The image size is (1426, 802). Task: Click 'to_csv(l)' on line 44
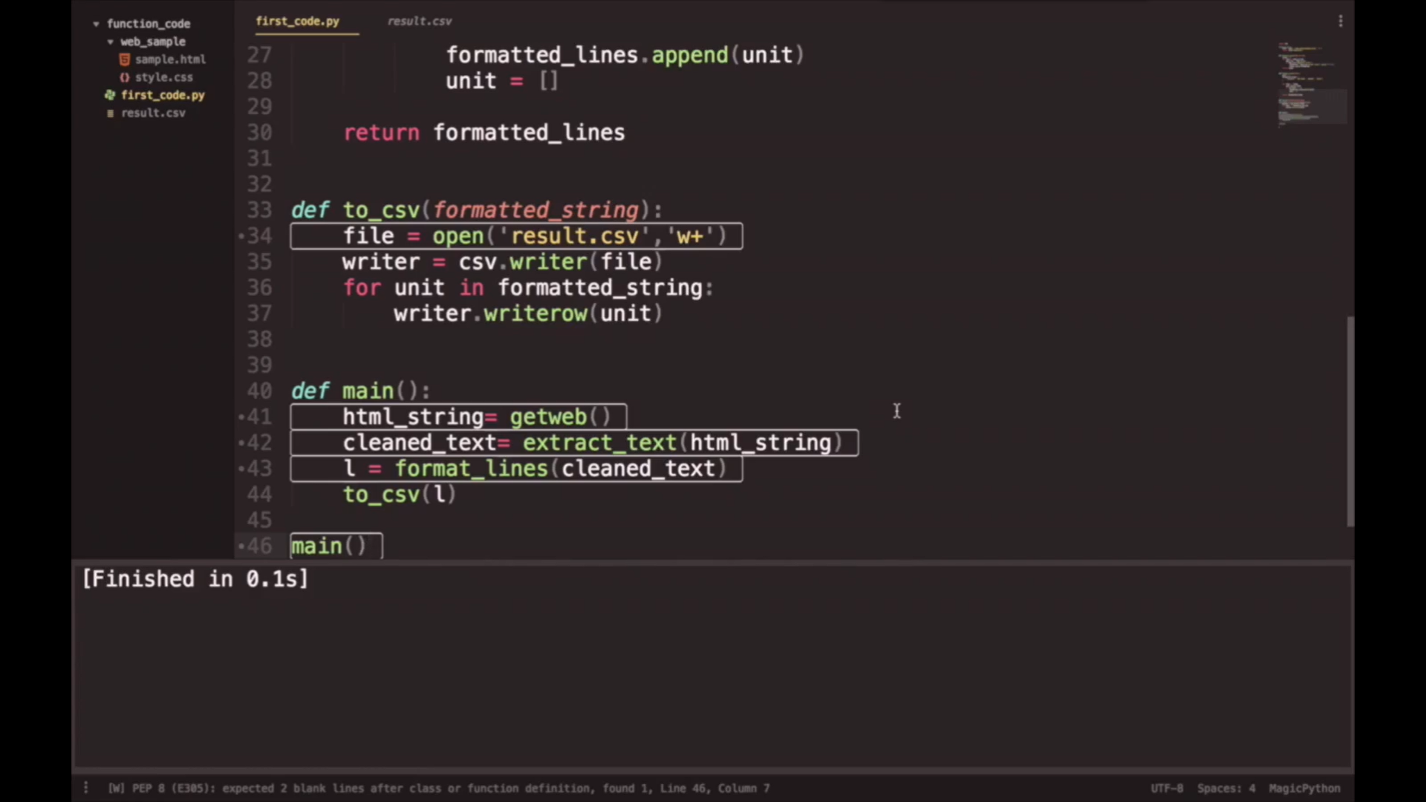click(x=400, y=495)
